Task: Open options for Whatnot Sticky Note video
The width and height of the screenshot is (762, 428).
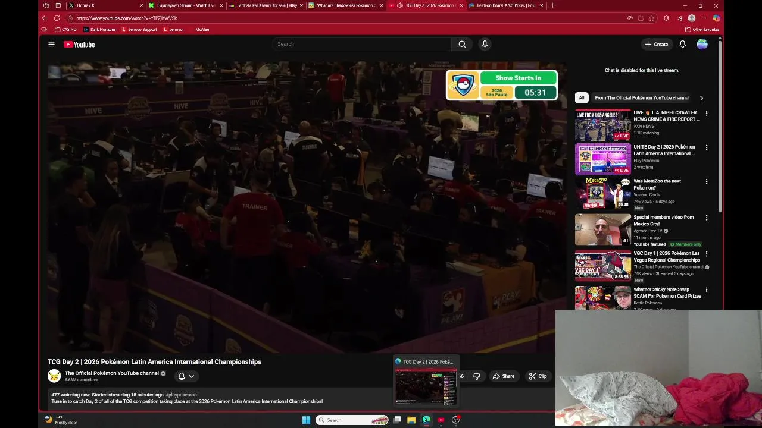Action: tap(707, 290)
